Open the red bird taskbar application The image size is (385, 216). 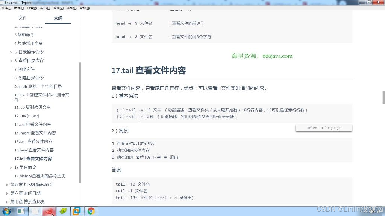coord(49,211)
